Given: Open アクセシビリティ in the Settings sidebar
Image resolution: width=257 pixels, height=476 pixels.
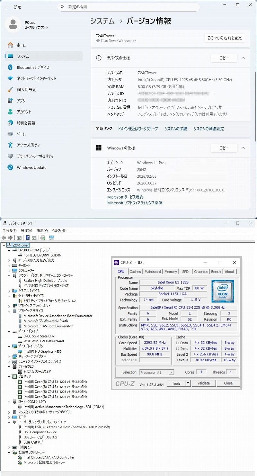Looking at the screenshot, I should pyautogui.click(x=28, y=145).
